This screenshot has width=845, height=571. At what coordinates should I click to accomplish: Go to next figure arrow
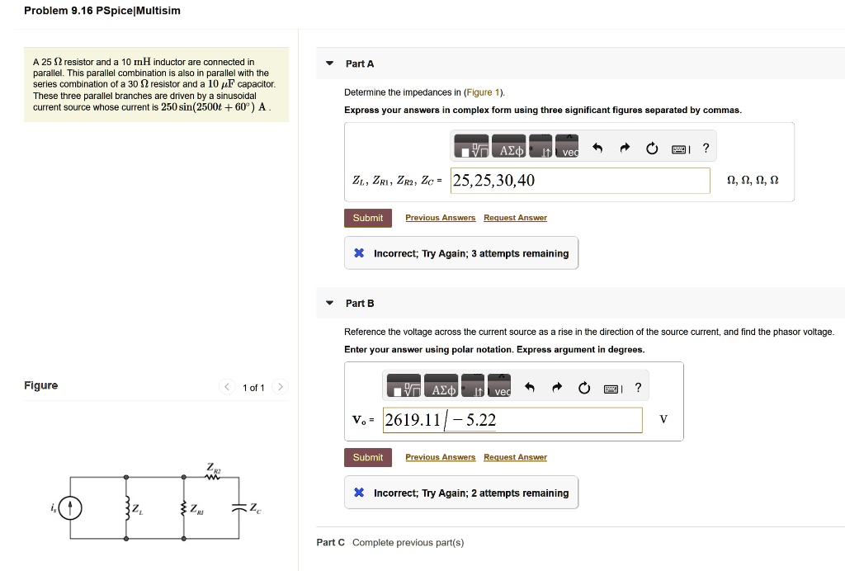coord(280,387)
